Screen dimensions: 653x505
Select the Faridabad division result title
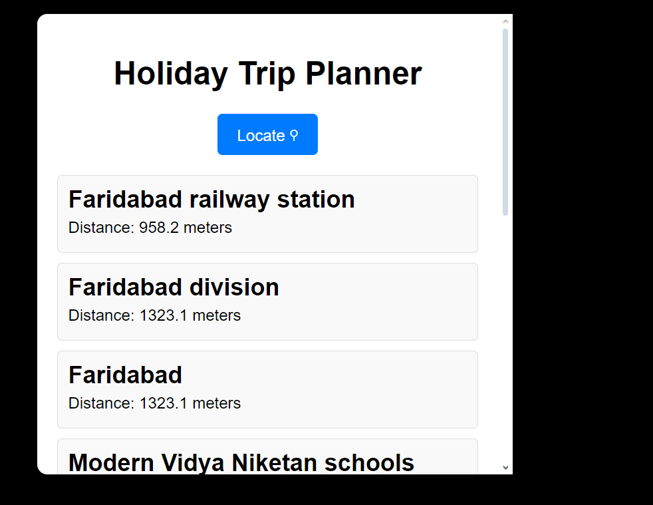pos(174,287)
